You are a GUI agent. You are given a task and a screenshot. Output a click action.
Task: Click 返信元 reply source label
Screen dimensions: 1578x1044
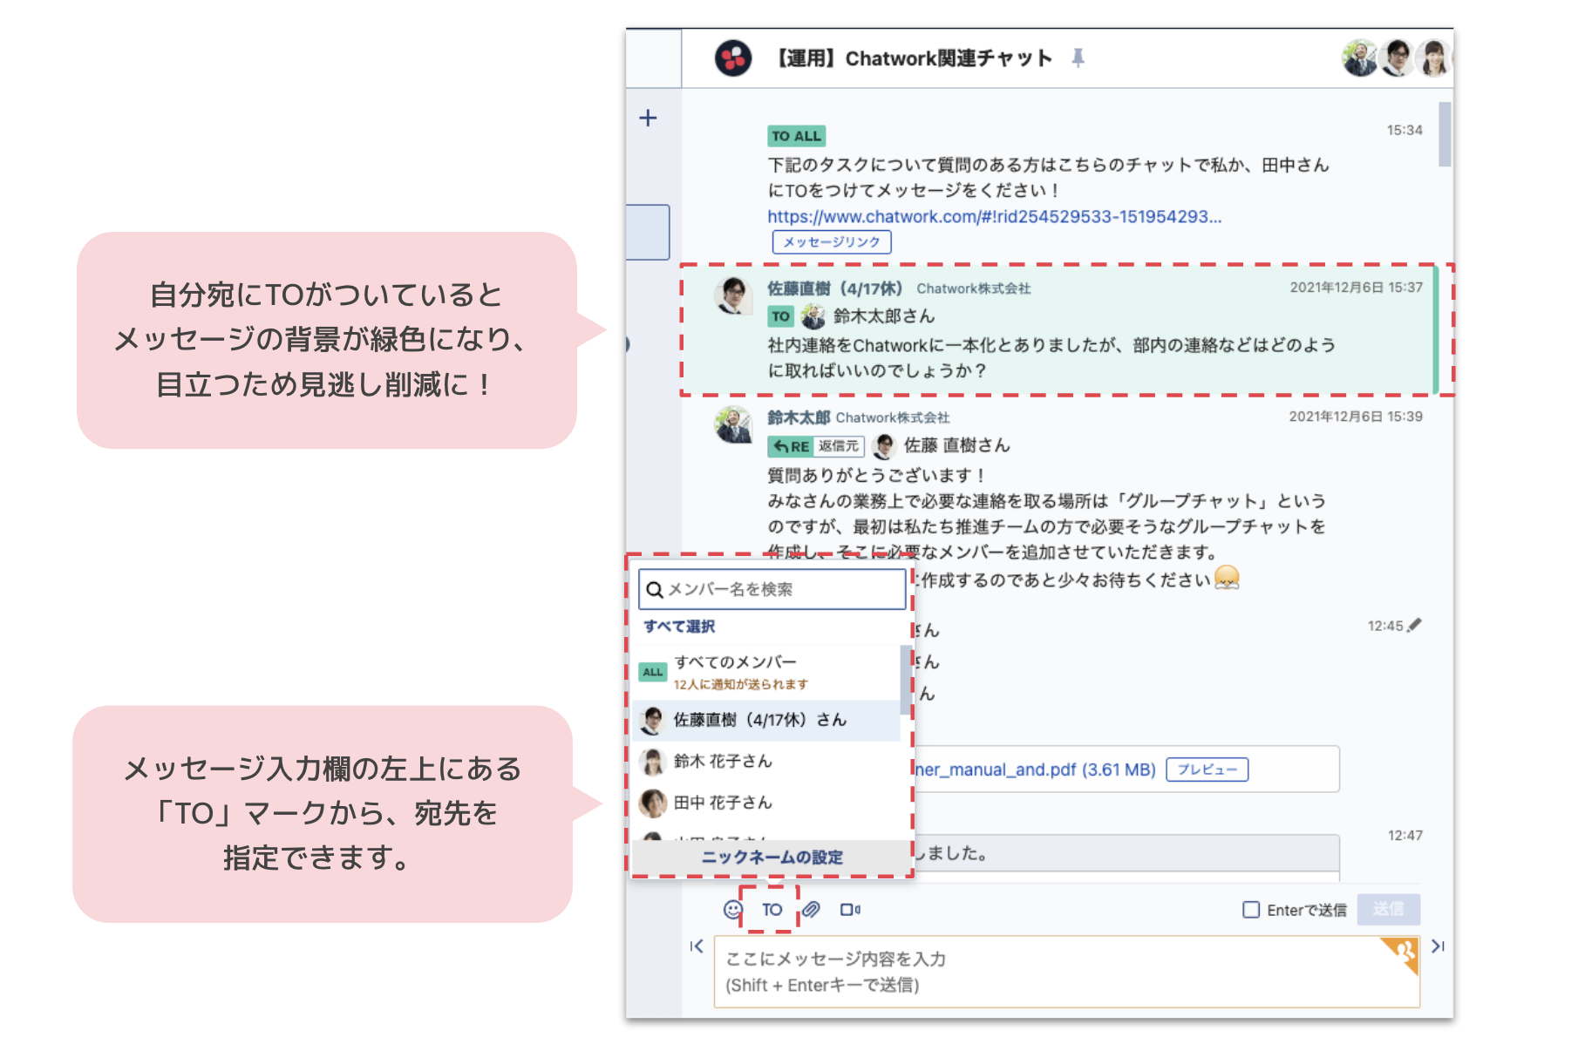[x=839, y=446]
